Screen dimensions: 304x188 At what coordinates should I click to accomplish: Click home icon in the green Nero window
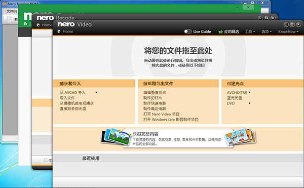coord(25,24)
